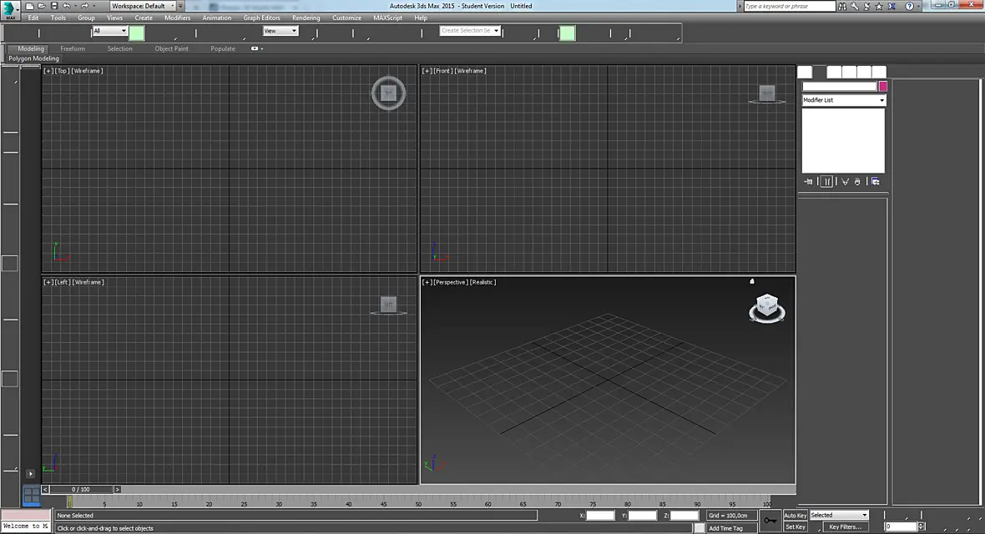Click the Pin Stack icon under modifier stack

click(809, 182)
